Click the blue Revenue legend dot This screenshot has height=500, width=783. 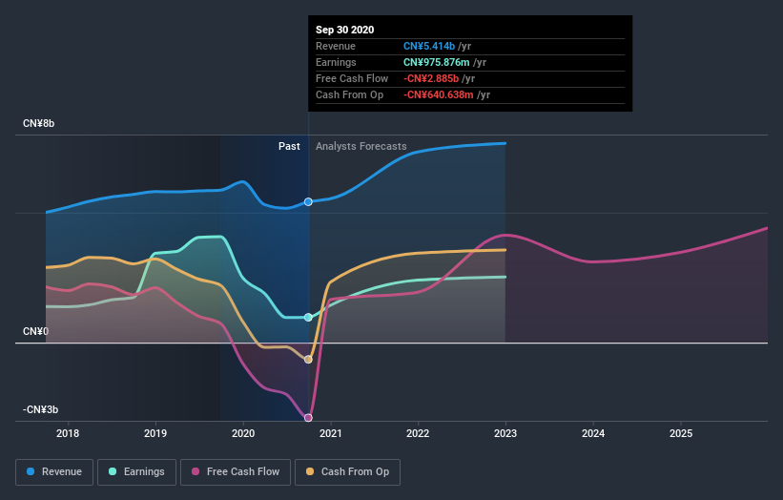coord(31,471)
